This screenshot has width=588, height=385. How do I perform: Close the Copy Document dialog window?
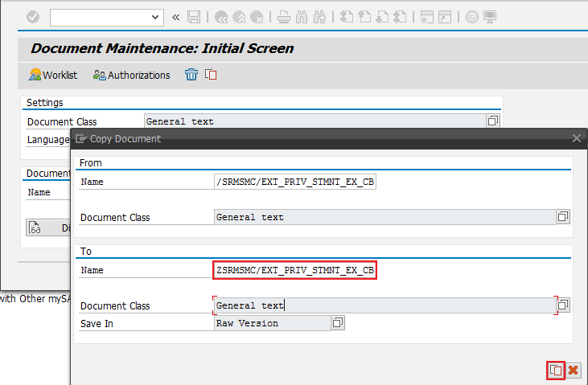[577, 138]
